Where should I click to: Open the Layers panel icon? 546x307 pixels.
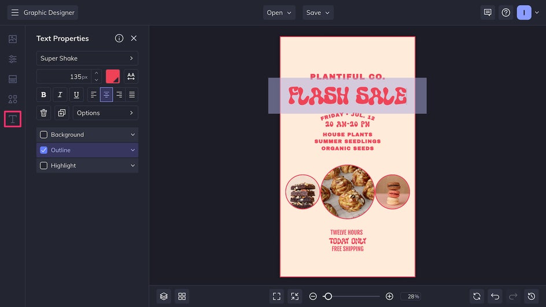(x=164, y=296)
